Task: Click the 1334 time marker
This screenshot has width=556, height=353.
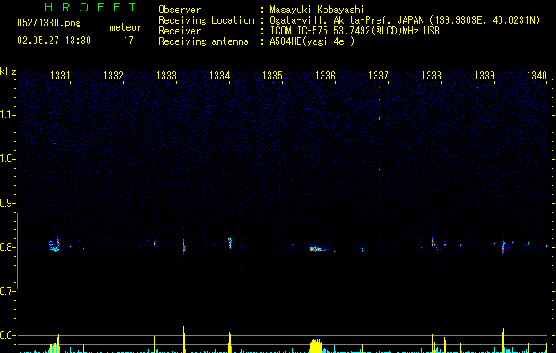Action: [219, 76]
